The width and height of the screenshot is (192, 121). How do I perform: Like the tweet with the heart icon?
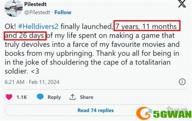tap(9, 97)
